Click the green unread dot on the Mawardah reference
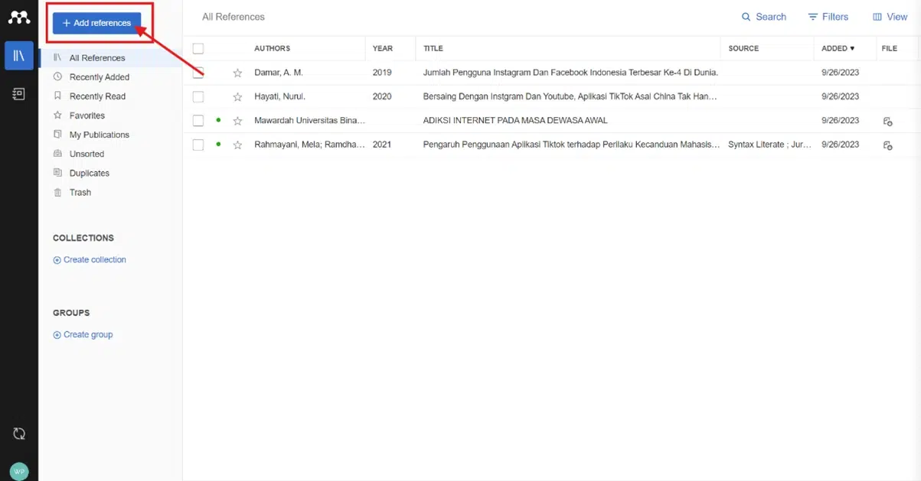This screenshot has width=921, height=481. coord(220,121)
